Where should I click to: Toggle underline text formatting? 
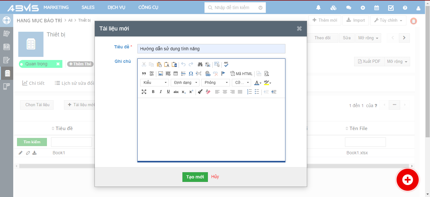168,92
